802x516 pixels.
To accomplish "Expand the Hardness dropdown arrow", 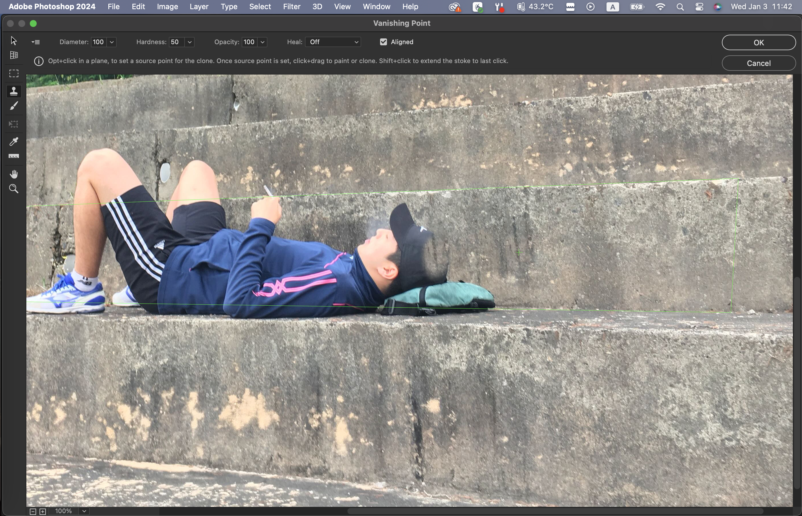I will pyautogui.click(x=190, y=42).
